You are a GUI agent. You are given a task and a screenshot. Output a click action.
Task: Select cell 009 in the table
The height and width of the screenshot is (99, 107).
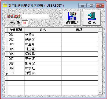[x=16, y=68]
